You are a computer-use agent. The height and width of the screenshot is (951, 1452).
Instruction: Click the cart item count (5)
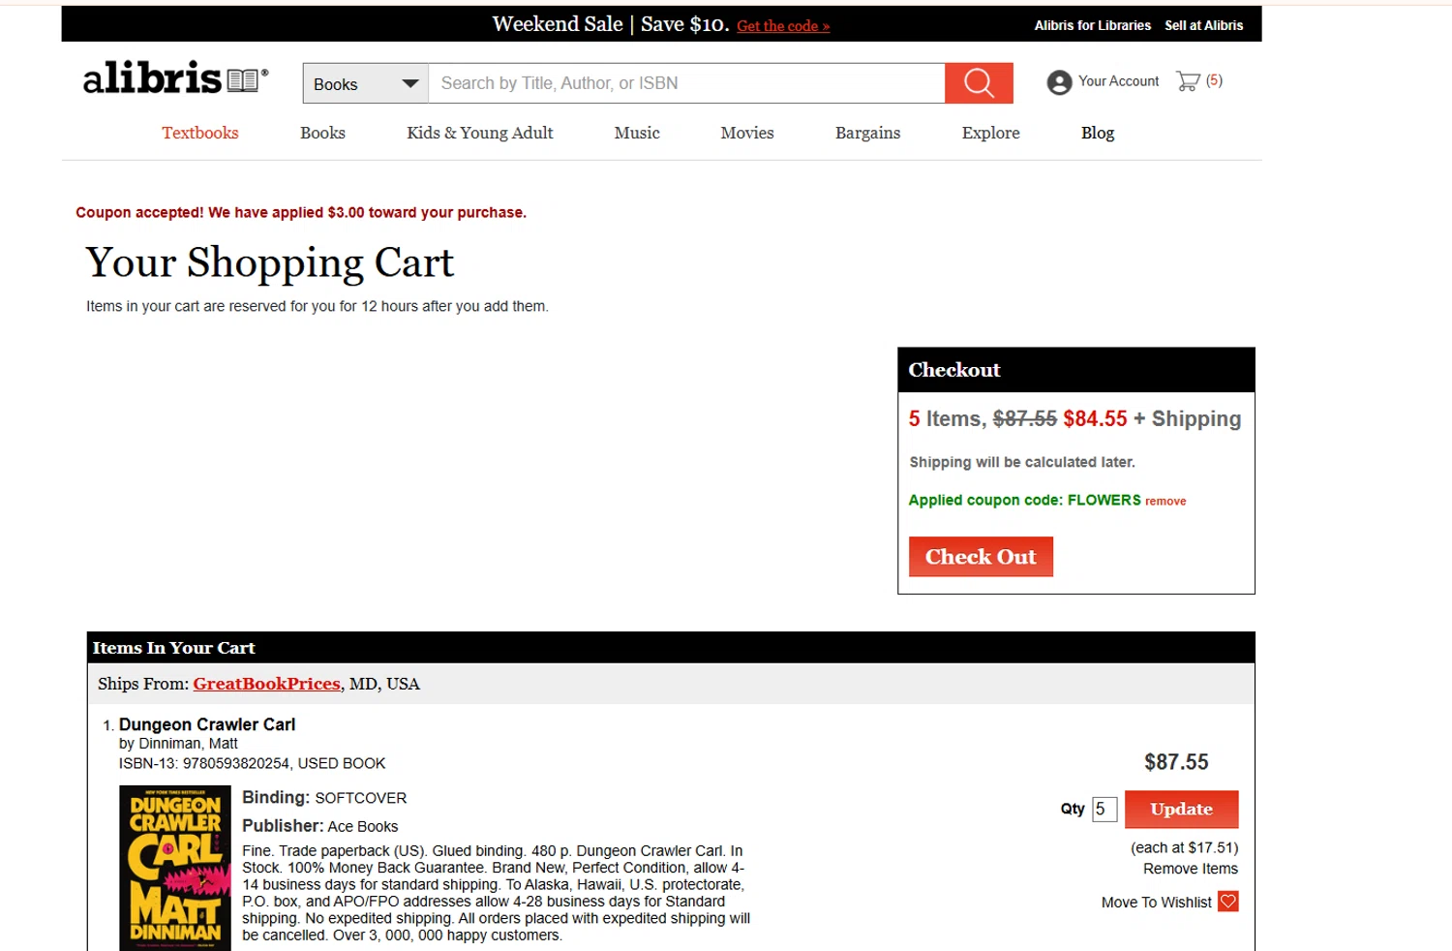pyautogui.click(x=1214, y=80)
